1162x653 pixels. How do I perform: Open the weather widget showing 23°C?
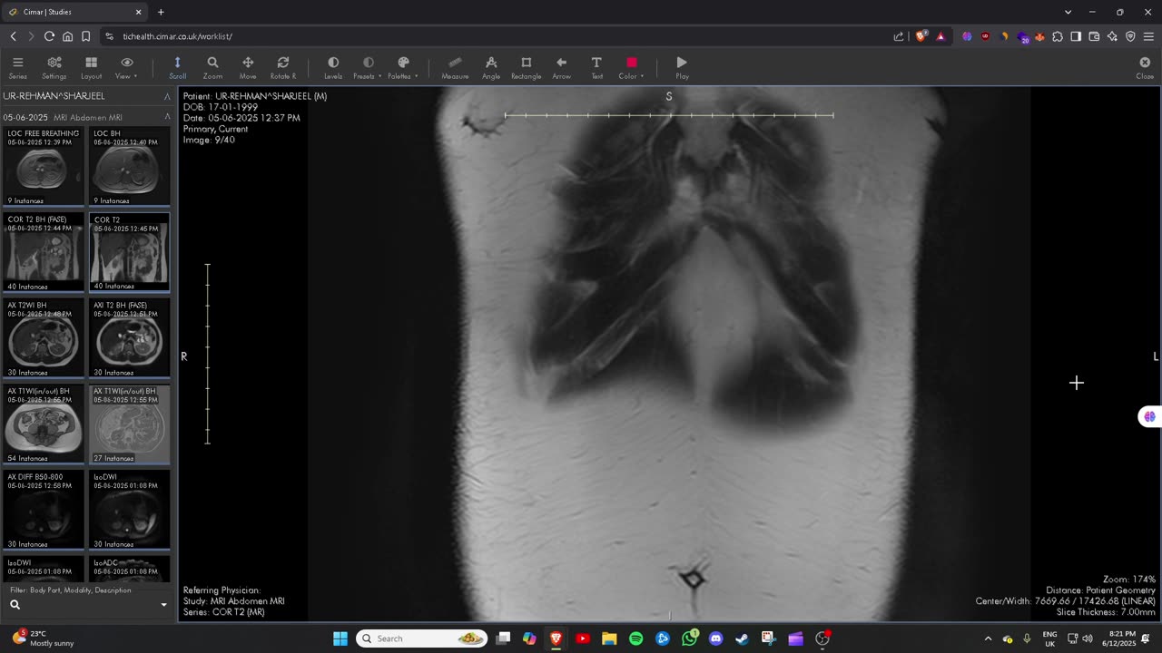click(44, 638)
